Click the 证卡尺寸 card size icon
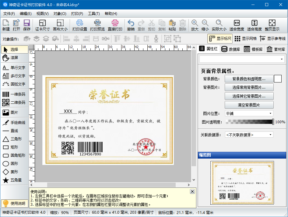 (x=42, y=25)
